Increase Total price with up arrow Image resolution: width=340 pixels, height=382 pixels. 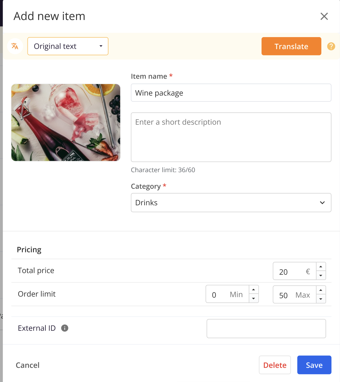pyautogui.click(x=321, y=267)
